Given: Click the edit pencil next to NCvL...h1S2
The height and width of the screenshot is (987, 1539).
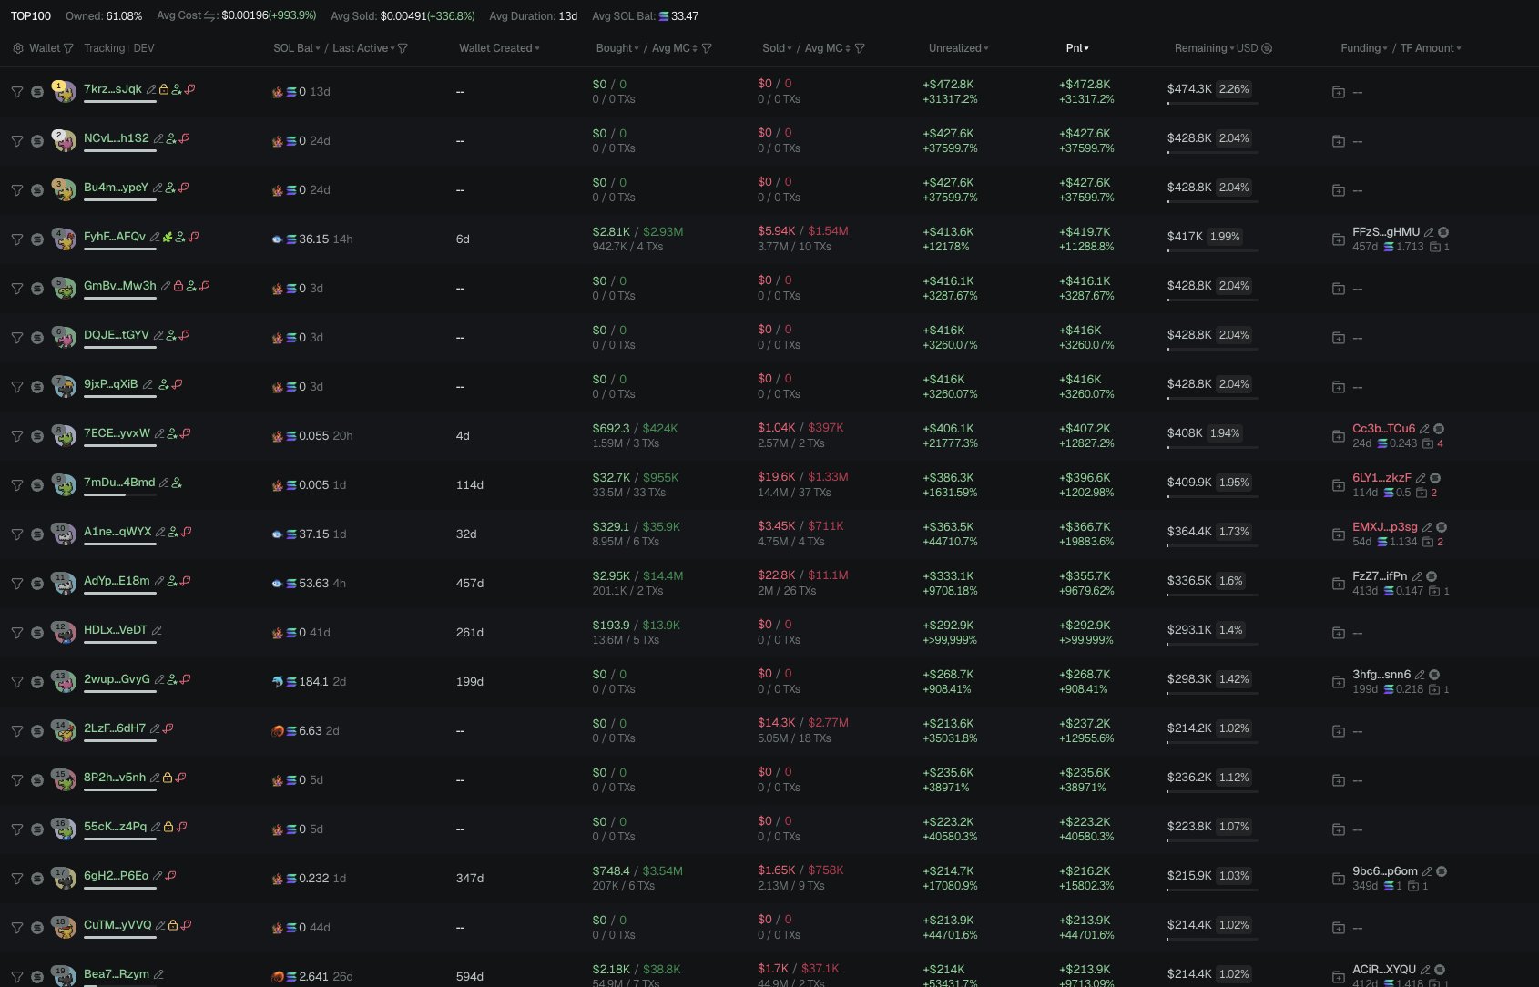Looking at the screenshot, I should pos(158,139).
